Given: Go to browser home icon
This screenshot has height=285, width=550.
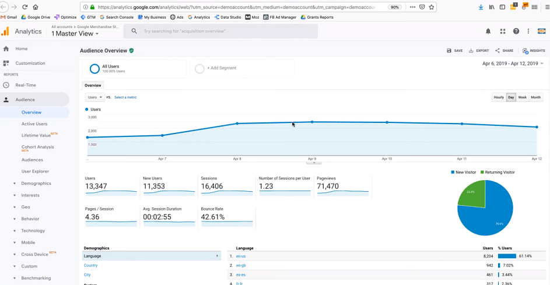Looking at the screenshot, I should tap(36, 7).
